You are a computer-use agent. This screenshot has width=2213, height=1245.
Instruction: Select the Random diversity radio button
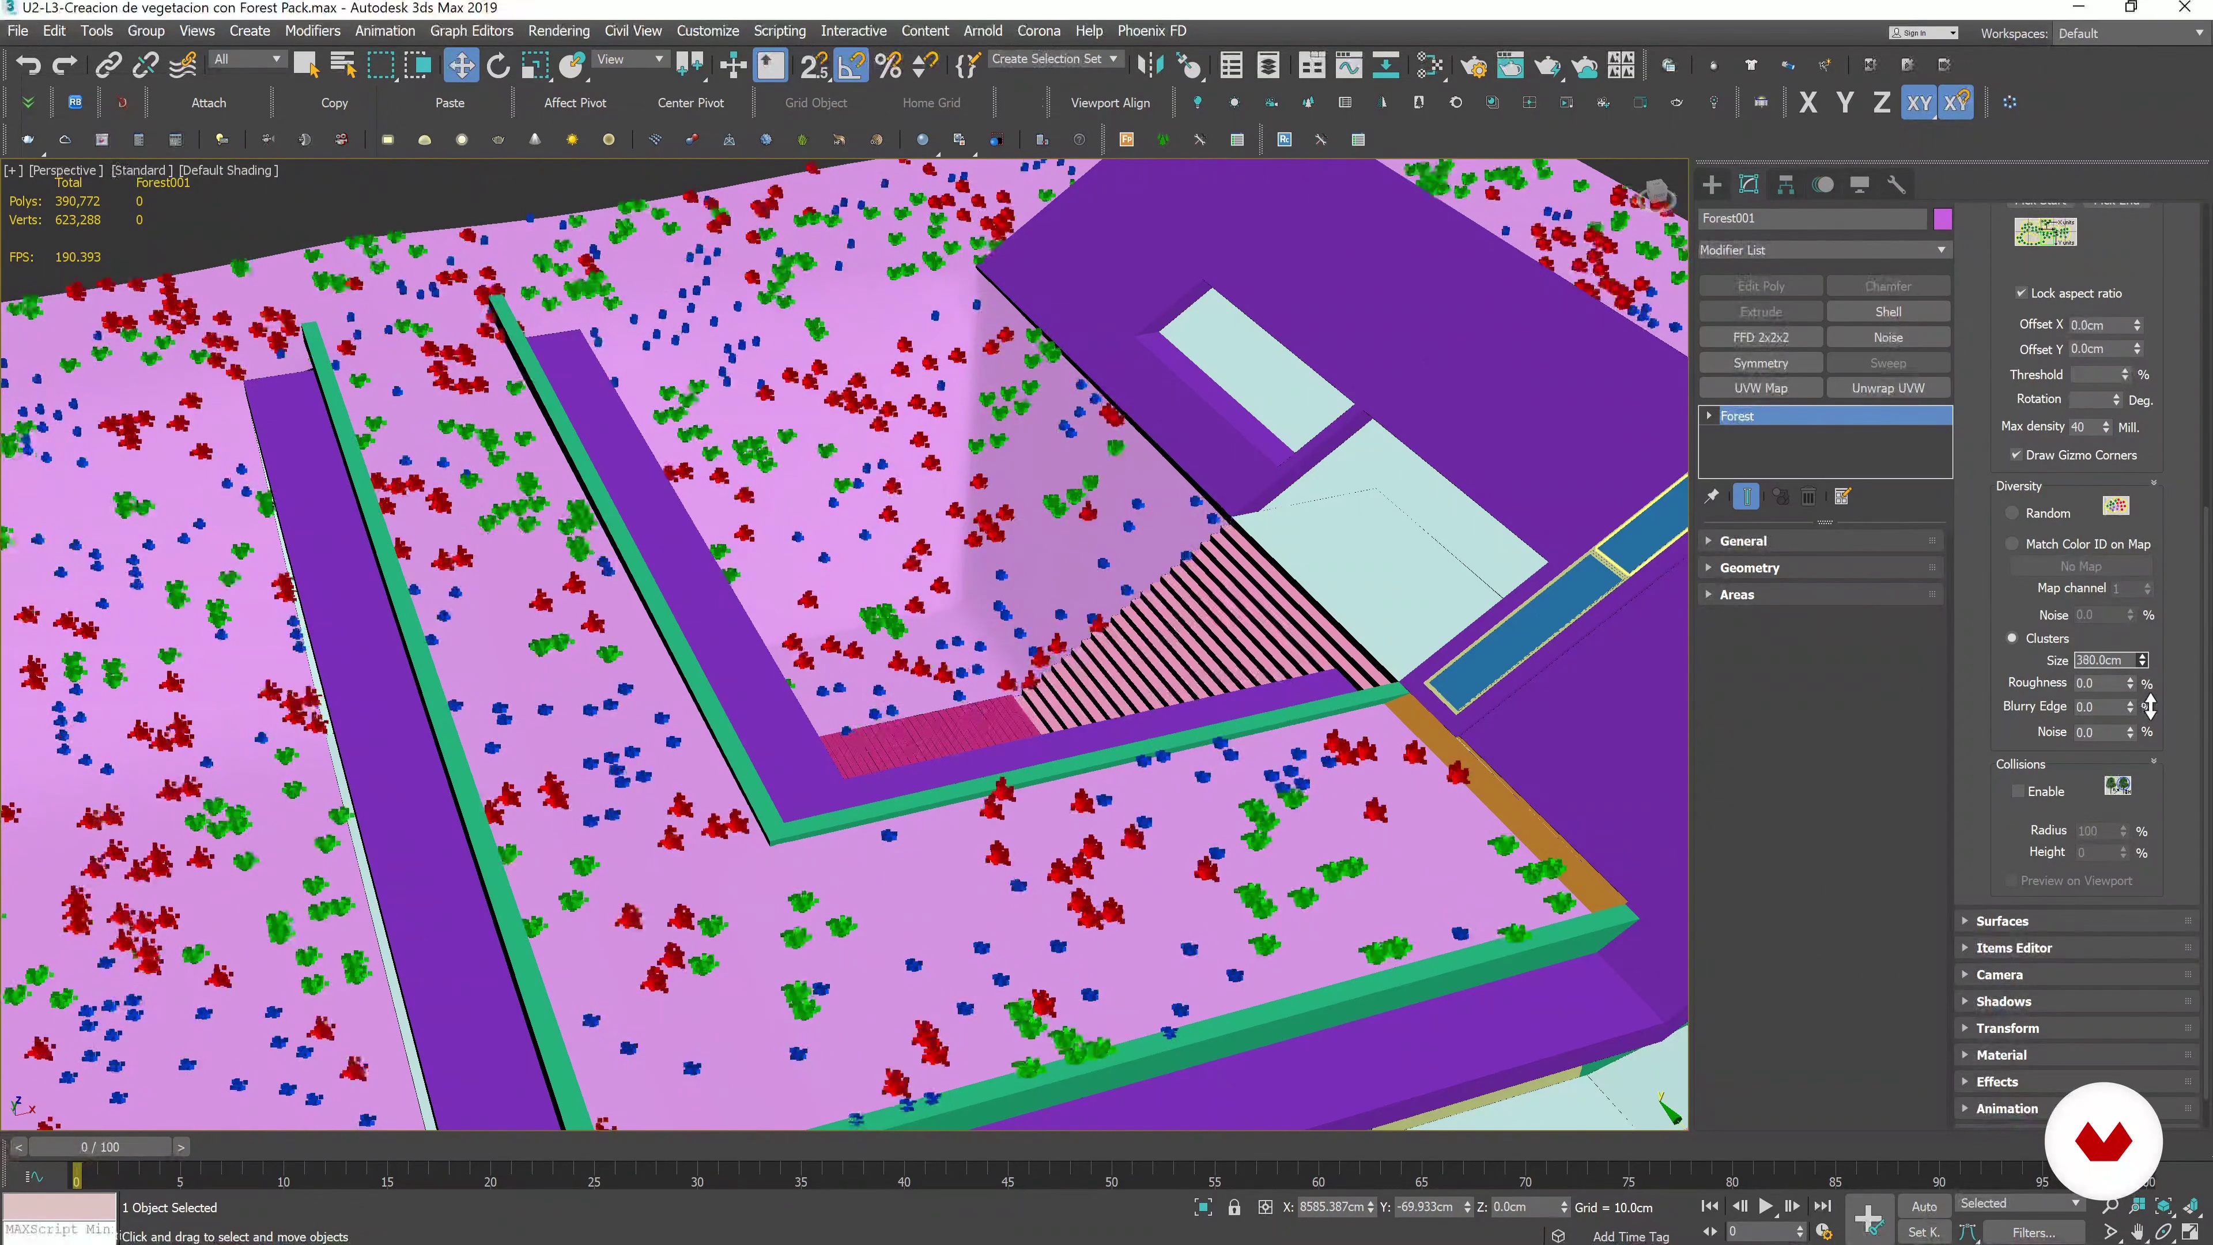pyautogui.click(x=2012, y=513)
